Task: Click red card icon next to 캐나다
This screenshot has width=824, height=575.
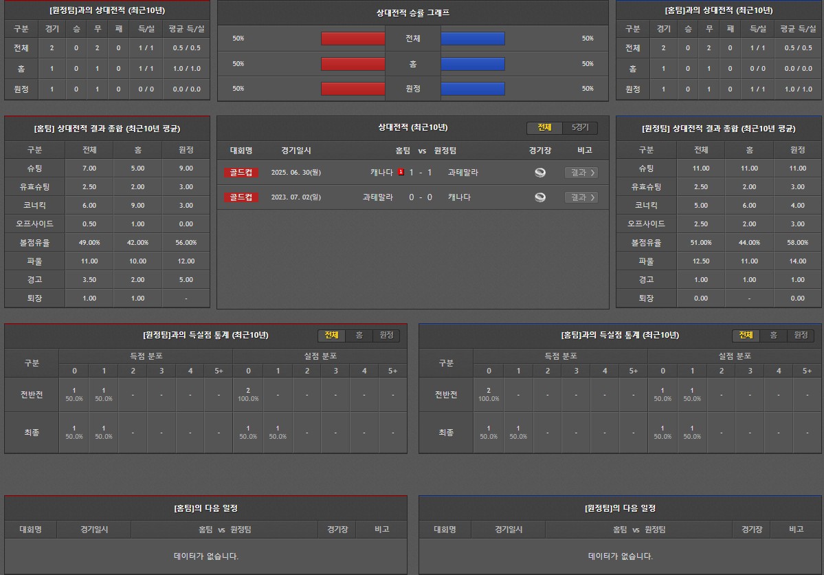Action: 401,172
